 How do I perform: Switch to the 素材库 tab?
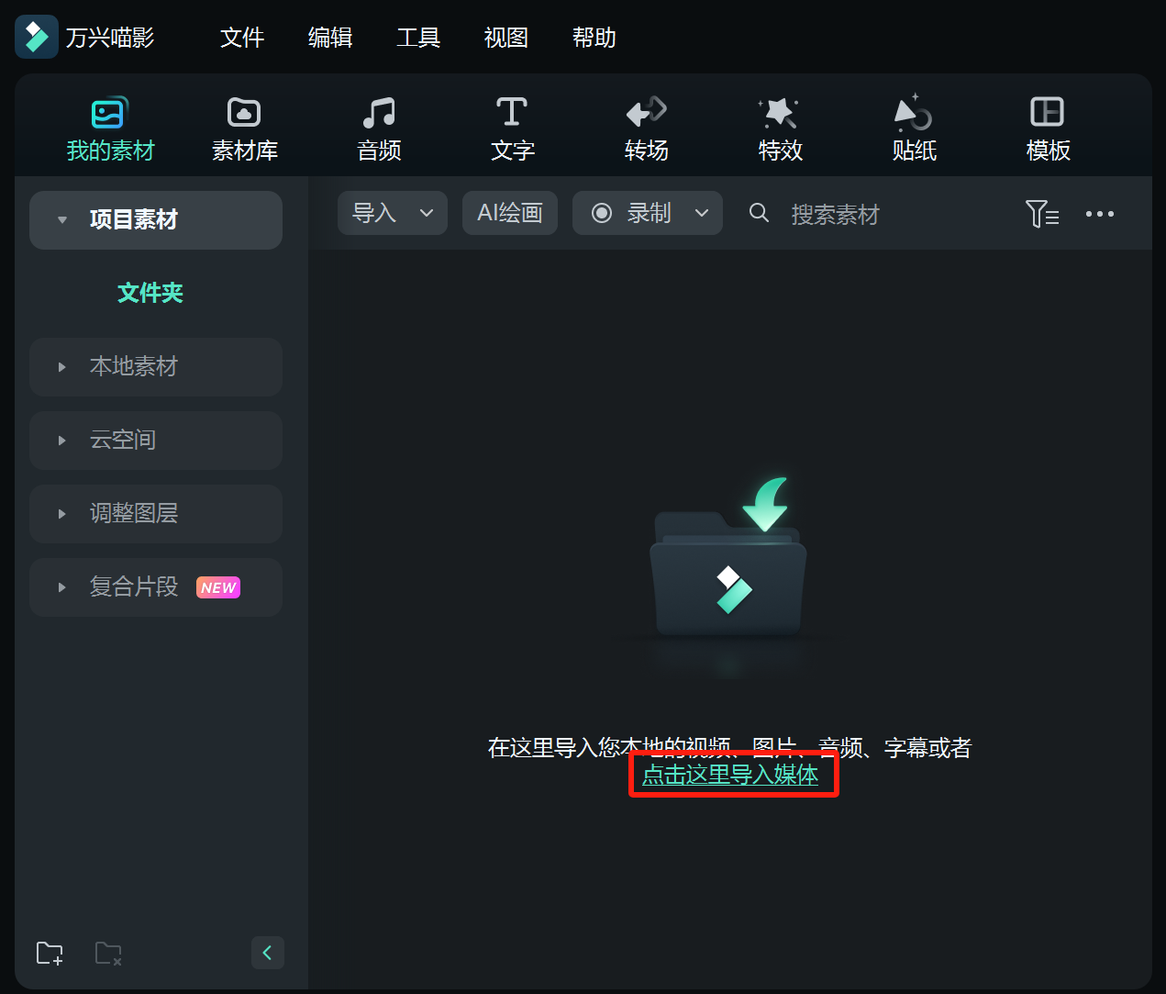243,127
